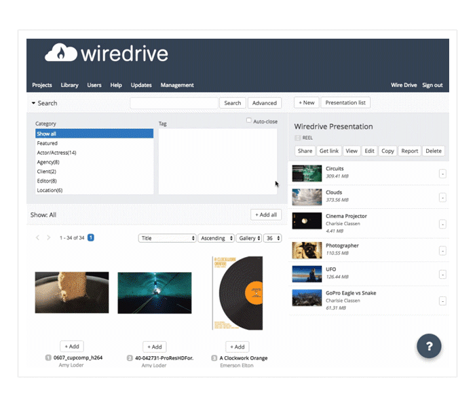Open the Library menu

70,85
